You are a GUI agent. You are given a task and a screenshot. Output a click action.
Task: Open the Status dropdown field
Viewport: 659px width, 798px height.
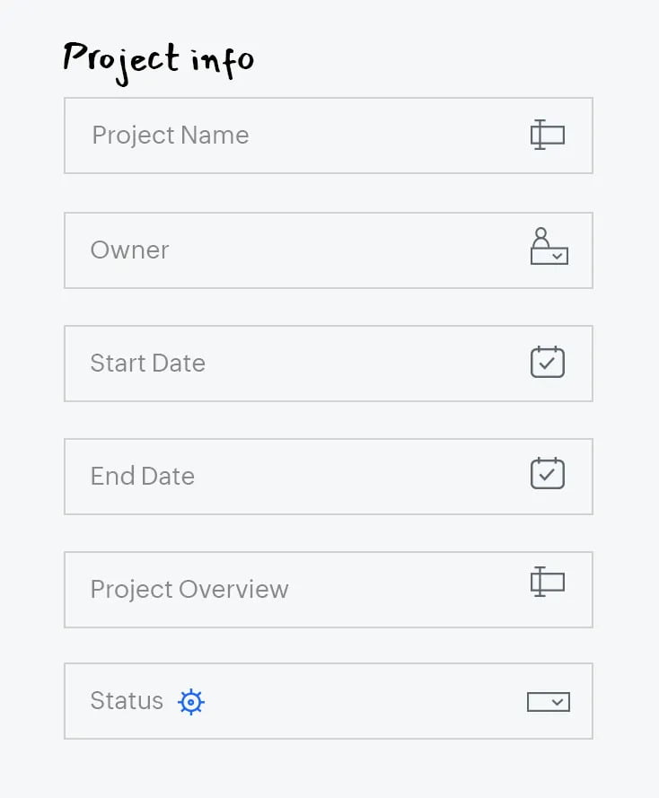[359, 701]
